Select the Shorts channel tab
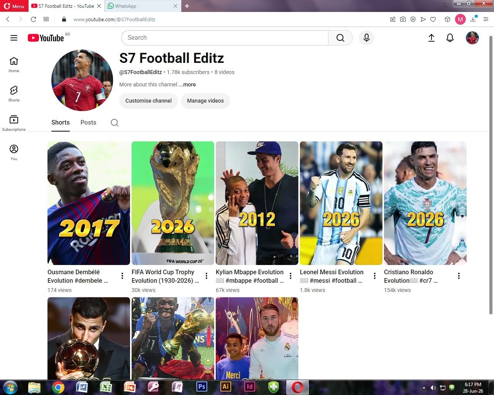Viewport: 494px width, 395px height. (x=61, y=123)
